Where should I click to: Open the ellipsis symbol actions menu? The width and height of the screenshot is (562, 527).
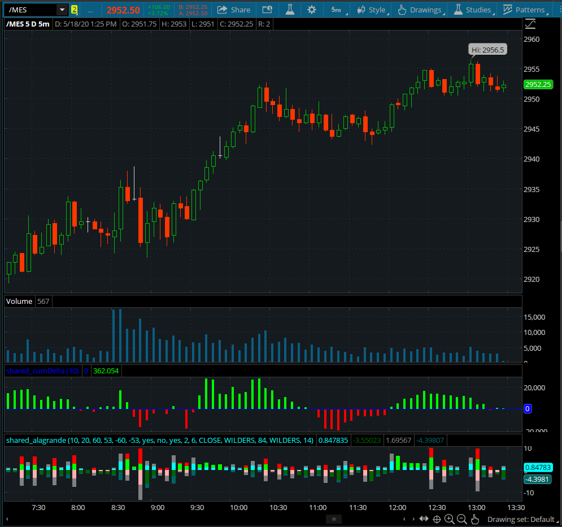click(90, 10)
